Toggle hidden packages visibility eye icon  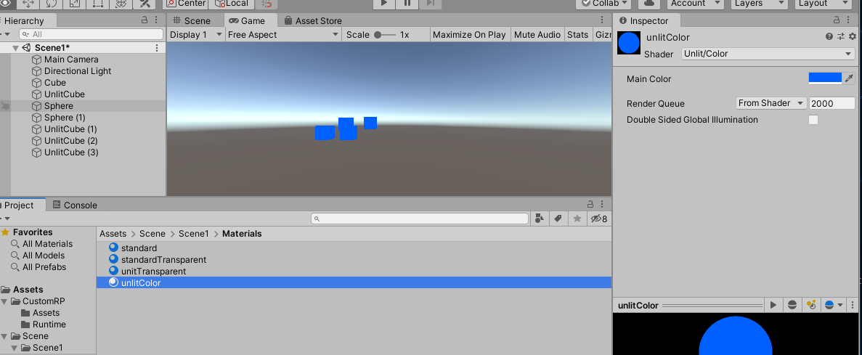coord(598,219)
